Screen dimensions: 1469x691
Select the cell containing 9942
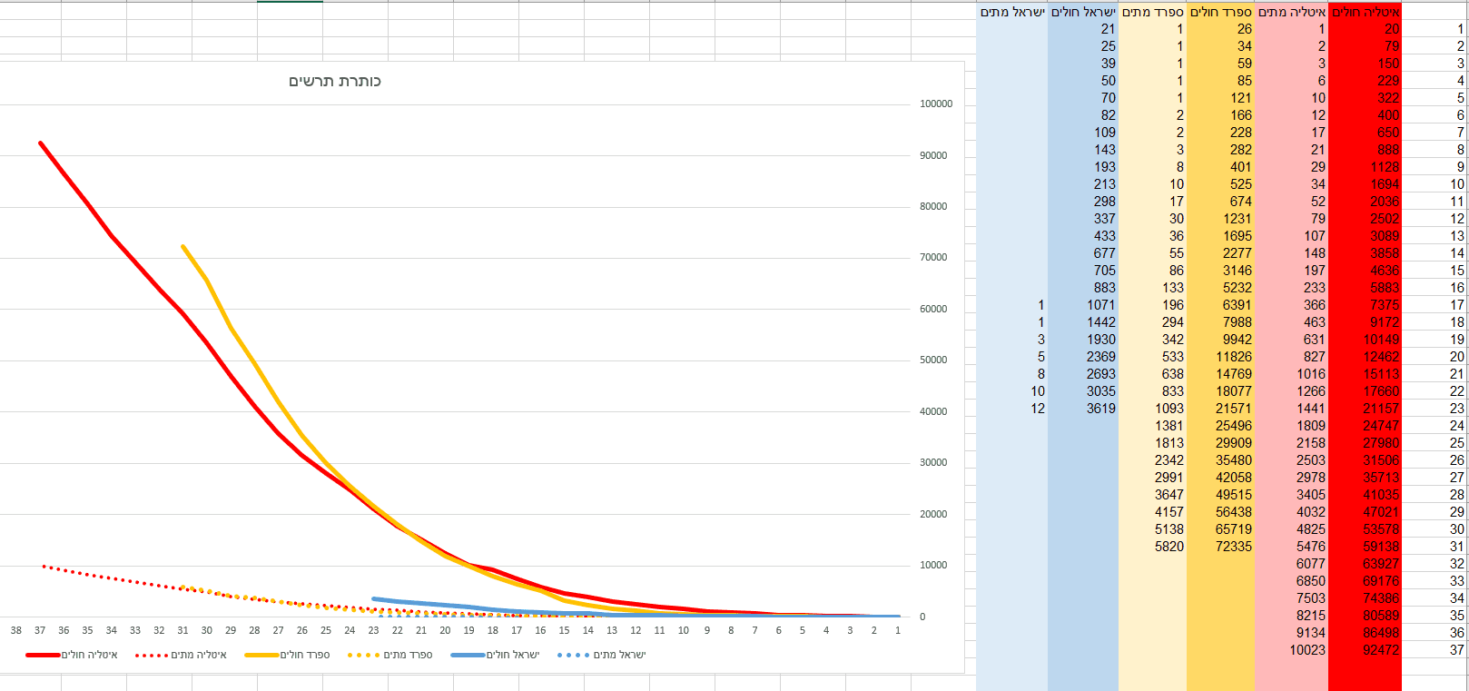pos(1220,340)
